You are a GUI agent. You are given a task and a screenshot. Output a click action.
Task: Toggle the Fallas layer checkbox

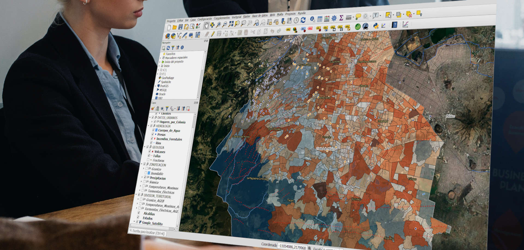point(149,155)
